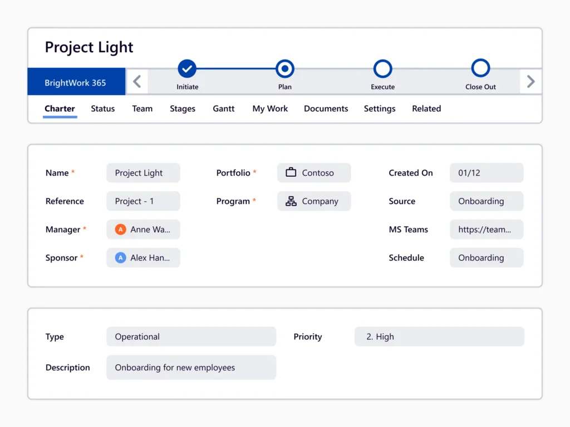
Task: Collapse stages using the left chevron
Action: pyautogui.click(x=137, y=81)
